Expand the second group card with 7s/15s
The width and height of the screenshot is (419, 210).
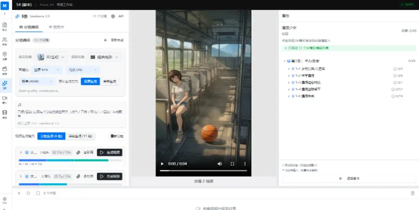point(21,176)
